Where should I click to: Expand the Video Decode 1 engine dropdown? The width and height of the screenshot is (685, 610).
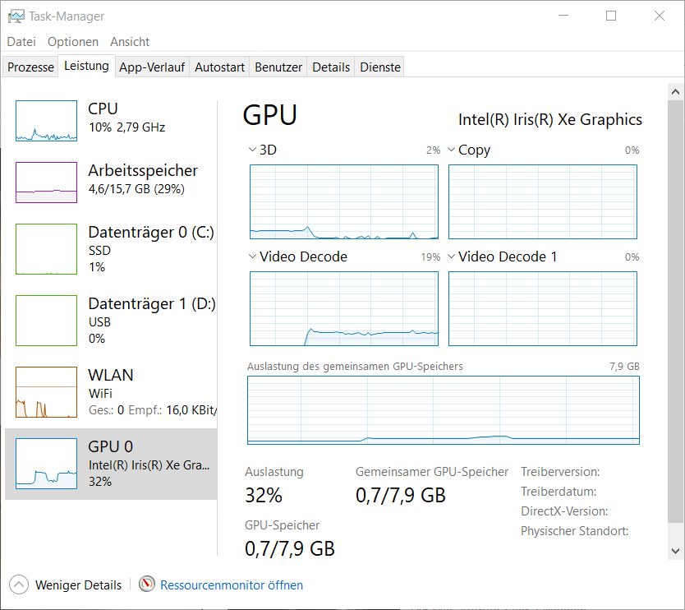pyautogui.click(x=451, y=256)
